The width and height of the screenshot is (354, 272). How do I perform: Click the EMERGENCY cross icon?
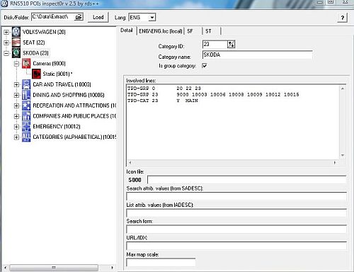click(26, 126)
